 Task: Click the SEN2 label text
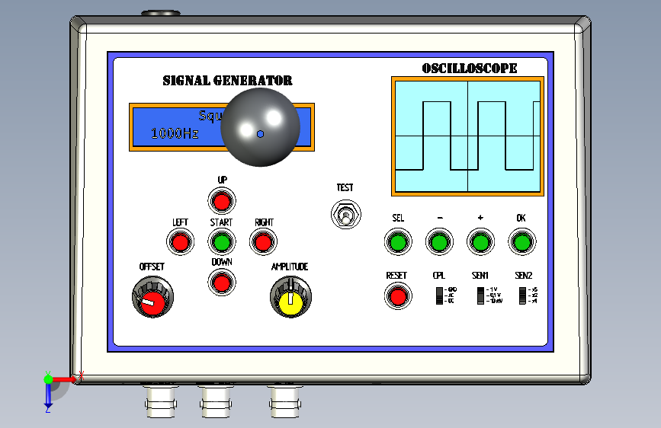(524, 276)
